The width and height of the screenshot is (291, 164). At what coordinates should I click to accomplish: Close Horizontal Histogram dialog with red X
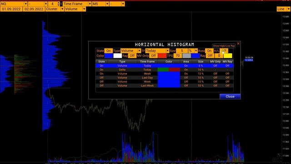click(238, 44)
